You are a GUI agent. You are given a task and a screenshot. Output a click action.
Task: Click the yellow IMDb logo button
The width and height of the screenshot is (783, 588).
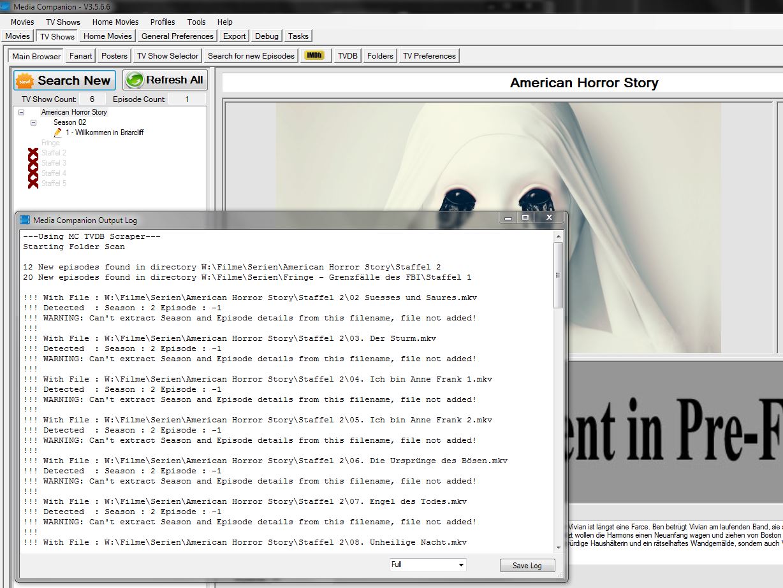tap(315, 55)
